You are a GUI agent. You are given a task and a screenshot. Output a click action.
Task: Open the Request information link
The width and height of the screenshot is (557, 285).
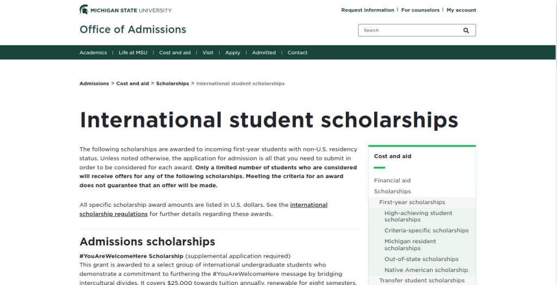tap(368, 10)
